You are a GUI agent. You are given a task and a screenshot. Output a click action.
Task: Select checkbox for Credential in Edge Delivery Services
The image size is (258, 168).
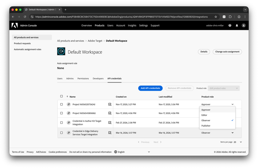point(62,133)
